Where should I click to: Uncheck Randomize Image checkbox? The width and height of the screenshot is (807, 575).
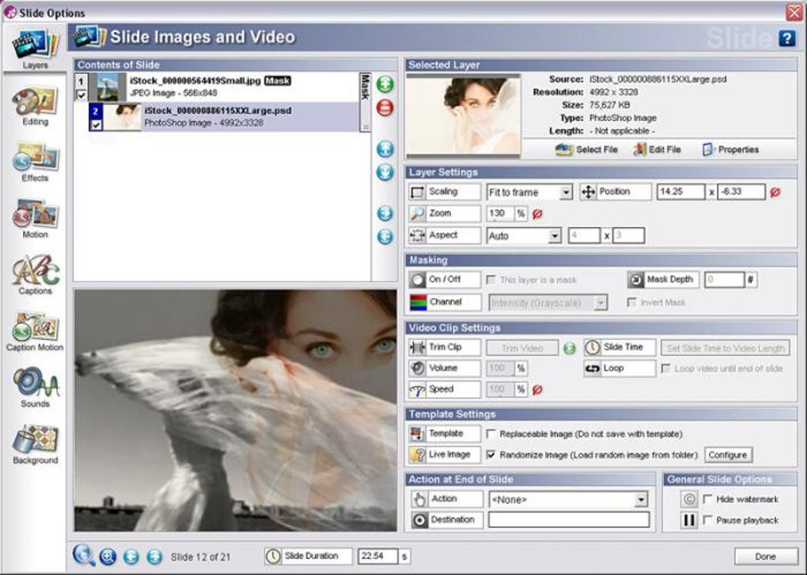pyautogui.click(x=491, y=455)
